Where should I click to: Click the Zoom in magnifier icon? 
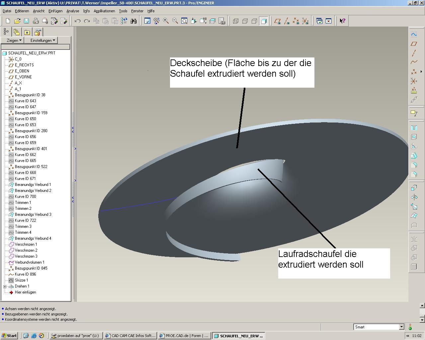(x=166, y=21)
